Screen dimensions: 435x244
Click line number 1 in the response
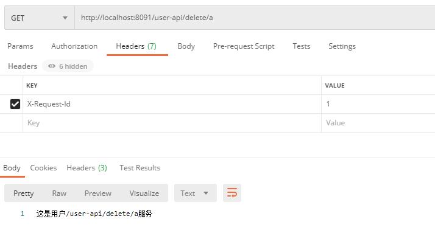pyautogui.click(x=22, y=214)
